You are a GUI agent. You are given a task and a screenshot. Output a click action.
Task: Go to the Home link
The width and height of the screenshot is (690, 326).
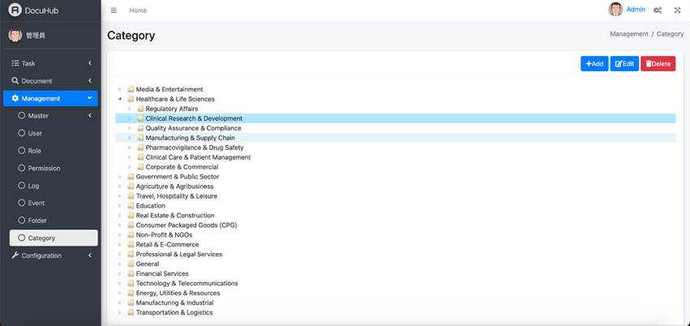pyautogui.click(x=138, y=10)
